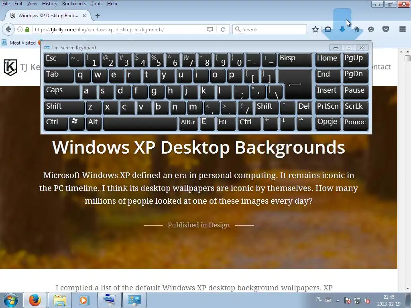Open the chat smiley icon in toolbar
The image size is (411, 308).
(x=371, y=29)
